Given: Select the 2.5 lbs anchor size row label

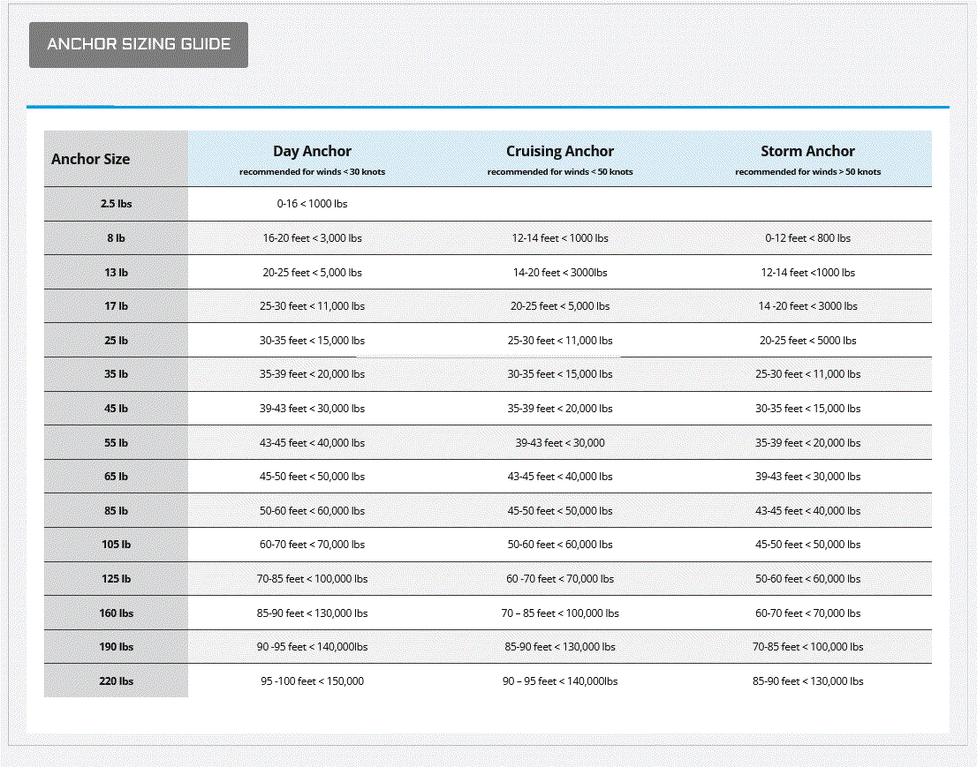Looking at the screenshot, I should click(x=116, y=204).
